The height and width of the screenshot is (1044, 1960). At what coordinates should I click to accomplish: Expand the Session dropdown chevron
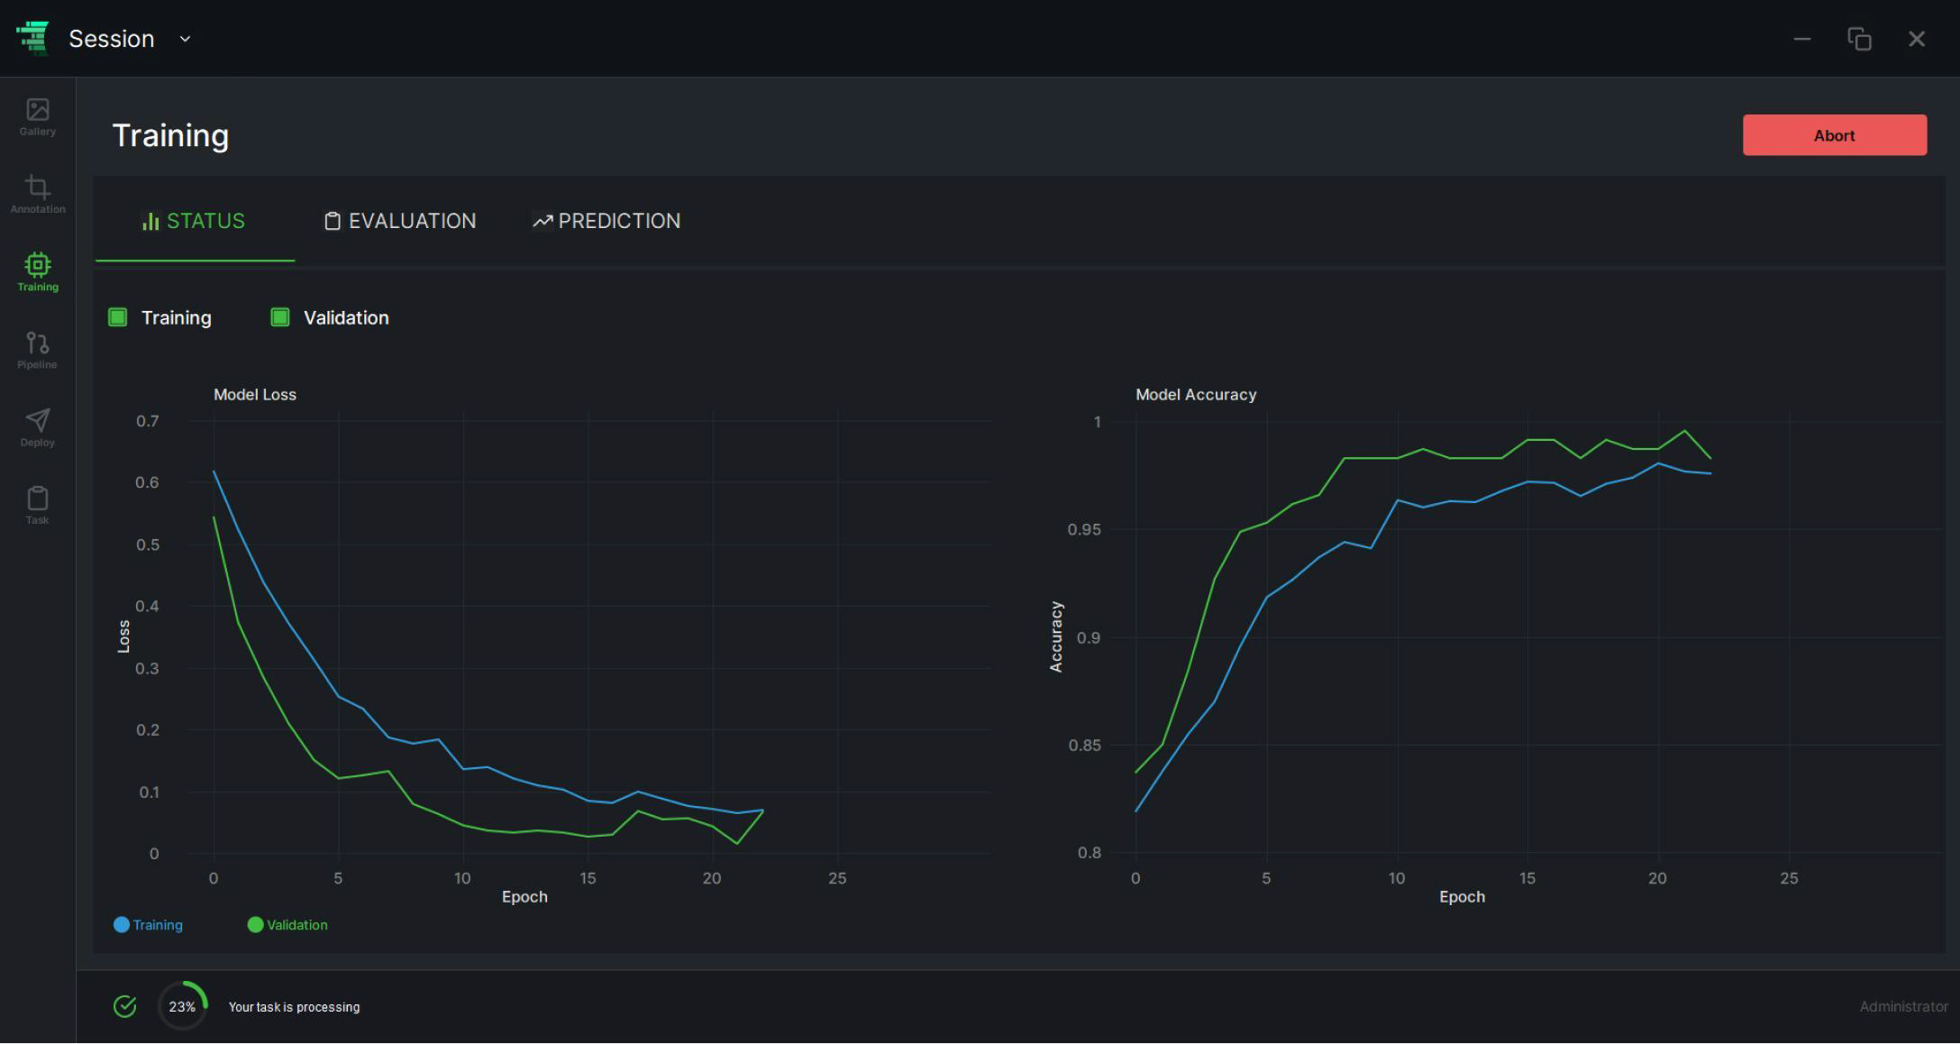(186, 39)
